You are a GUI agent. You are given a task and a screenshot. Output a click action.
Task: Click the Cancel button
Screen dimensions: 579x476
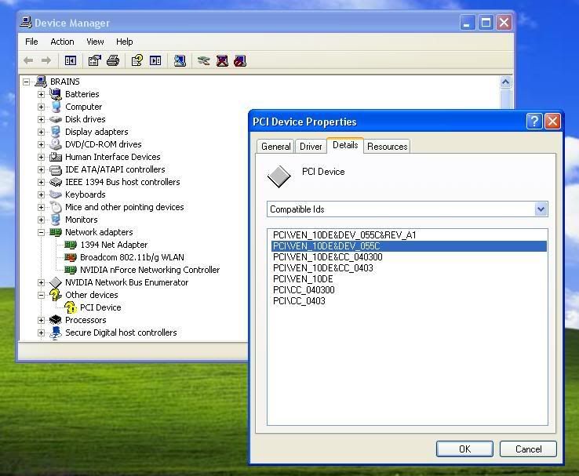coord(528,449)
